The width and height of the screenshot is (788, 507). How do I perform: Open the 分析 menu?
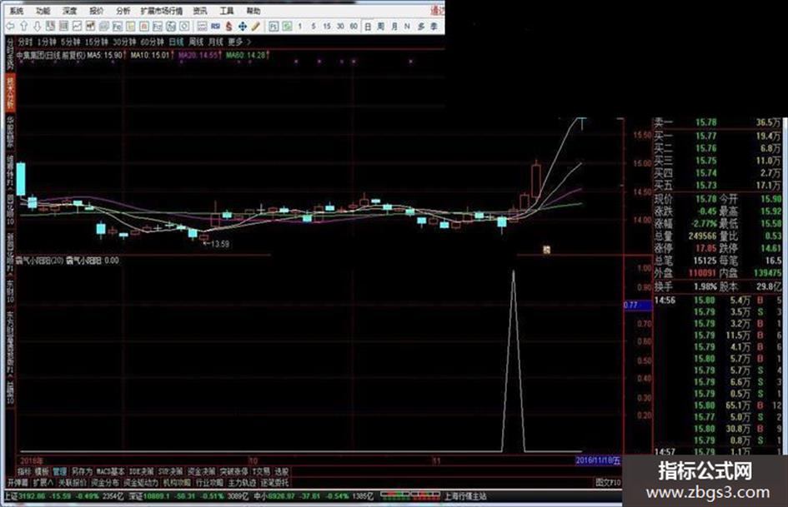123,11
